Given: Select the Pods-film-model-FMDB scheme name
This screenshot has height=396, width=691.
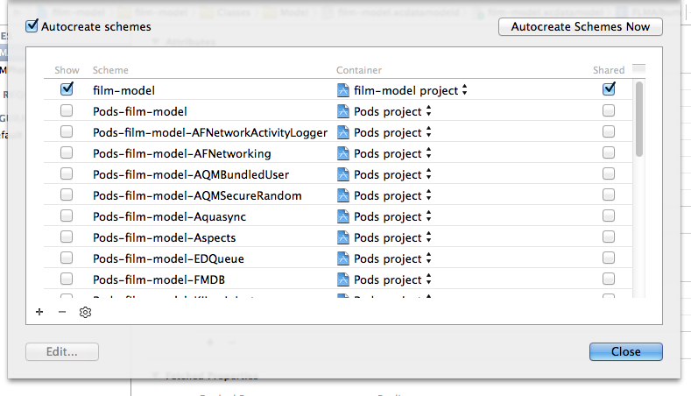Looking at the screenshot, I should pyautogui.click(x=159, y=280).
